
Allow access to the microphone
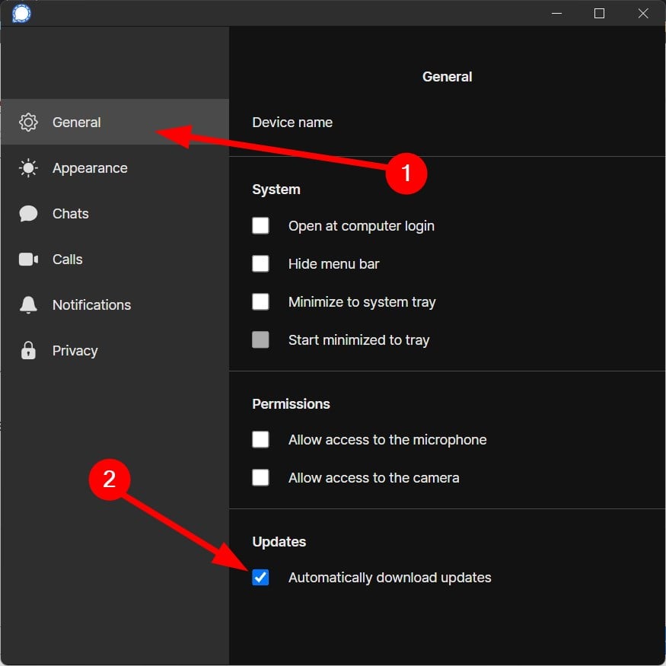[x=260, y=440]
